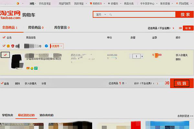The image size is (194, 129).
Task: Switch to 库存紧张 tab
Action: click(x=62, y=27)
